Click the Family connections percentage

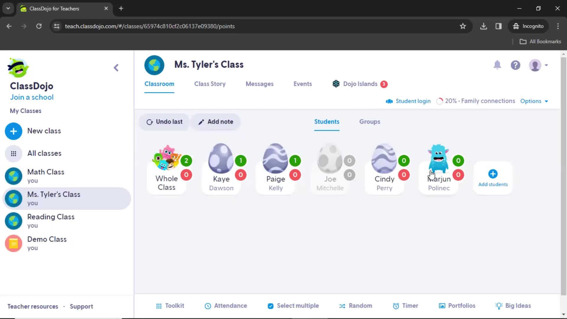point(476,101)
